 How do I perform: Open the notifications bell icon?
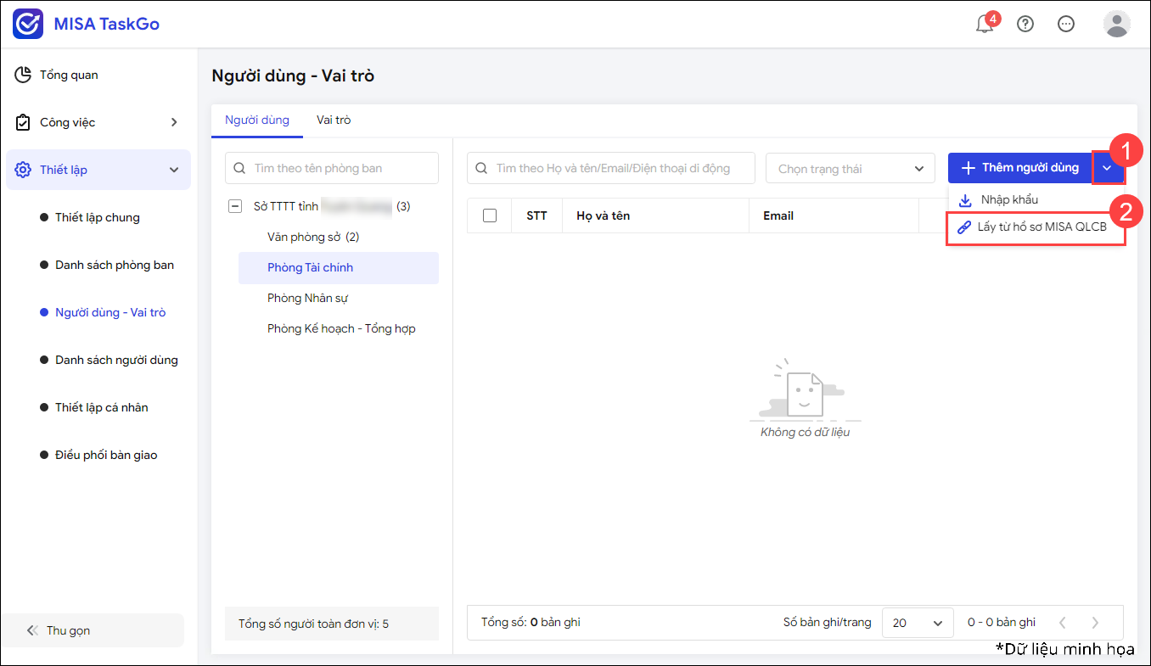[x=985, y=24]
